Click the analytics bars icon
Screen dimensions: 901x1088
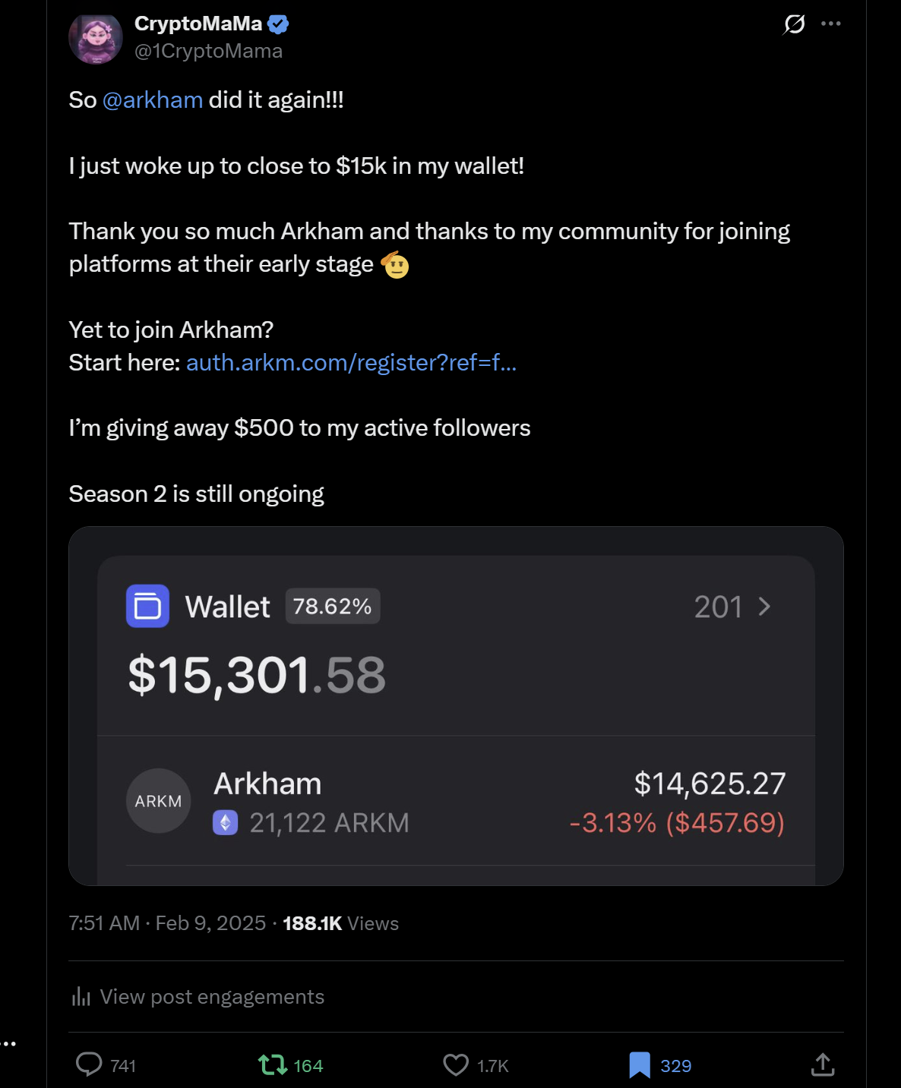[x=81, y=996]
